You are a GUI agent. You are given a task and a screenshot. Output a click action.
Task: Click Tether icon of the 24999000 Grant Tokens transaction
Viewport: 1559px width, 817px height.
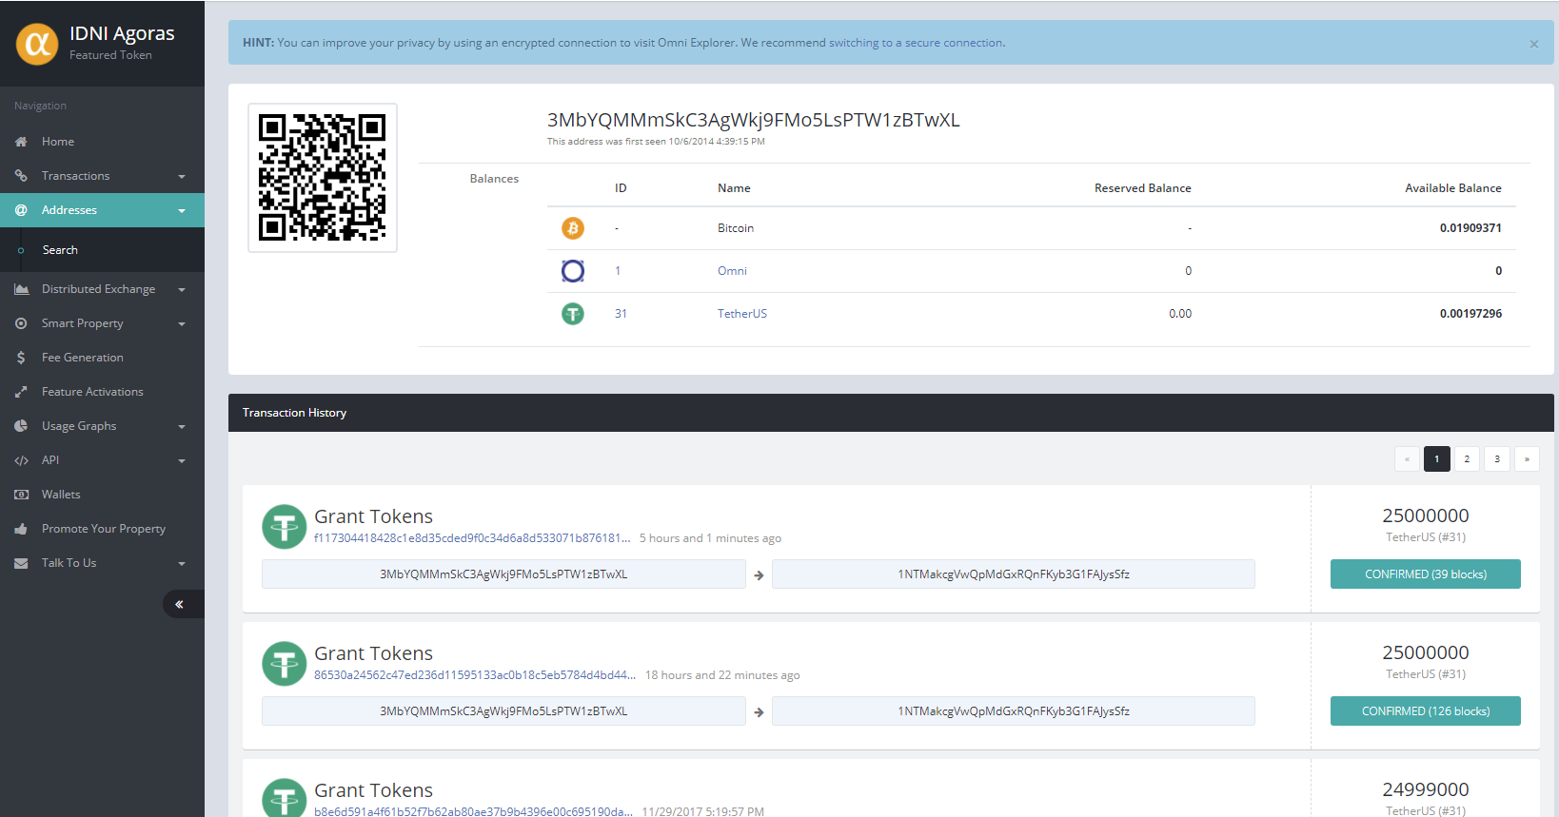coord(285,798)
